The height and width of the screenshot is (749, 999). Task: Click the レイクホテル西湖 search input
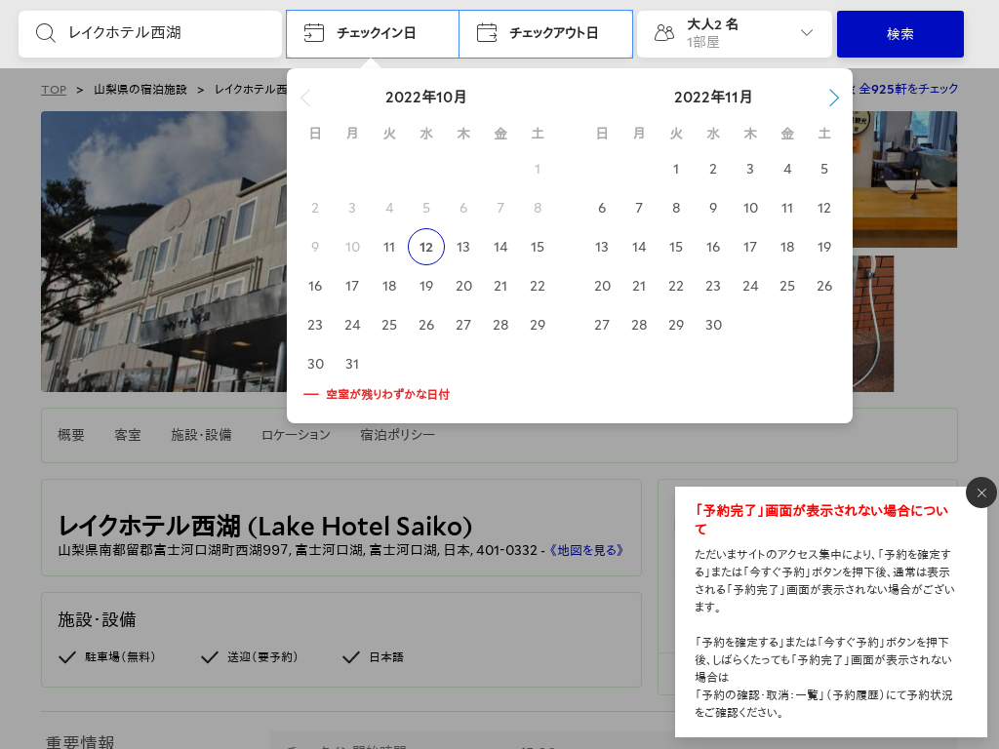click(150, 34)
